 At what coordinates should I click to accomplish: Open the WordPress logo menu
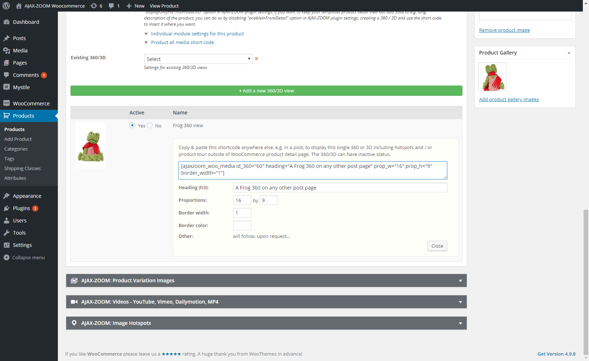(6, 6)
